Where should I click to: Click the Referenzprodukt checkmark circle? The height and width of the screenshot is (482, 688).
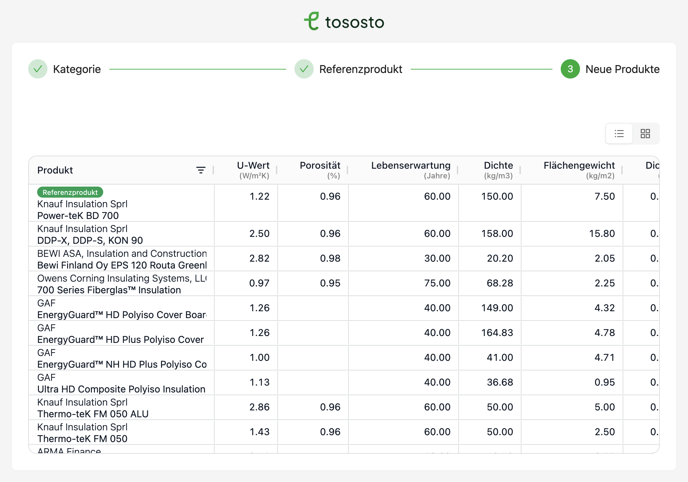(x=304, y=69)
